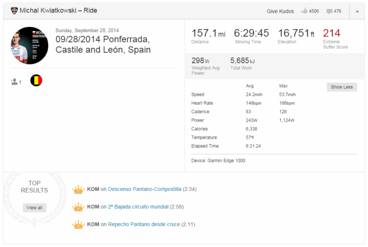Click the add follower person icon
The width and height of the screenshot is (368, 247).
tap(14, 82)
